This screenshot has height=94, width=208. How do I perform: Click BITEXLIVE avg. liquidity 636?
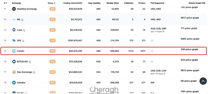tap(99, 61)
